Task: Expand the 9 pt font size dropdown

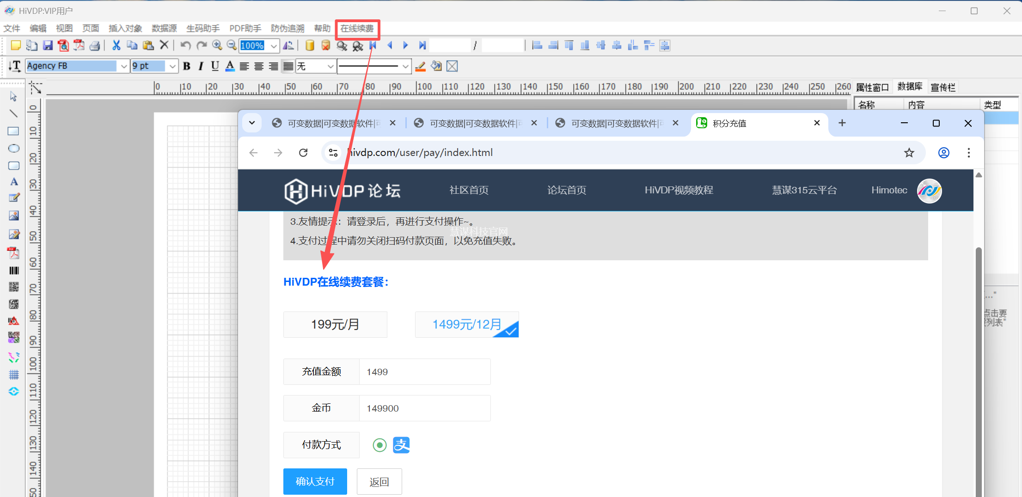Action: click(172, 66)
